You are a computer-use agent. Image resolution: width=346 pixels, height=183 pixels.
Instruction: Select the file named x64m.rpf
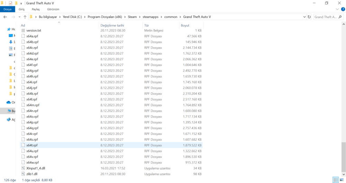click(33, 105)
